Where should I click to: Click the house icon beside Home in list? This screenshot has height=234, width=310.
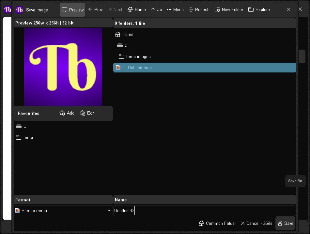(x=117, y=34)
